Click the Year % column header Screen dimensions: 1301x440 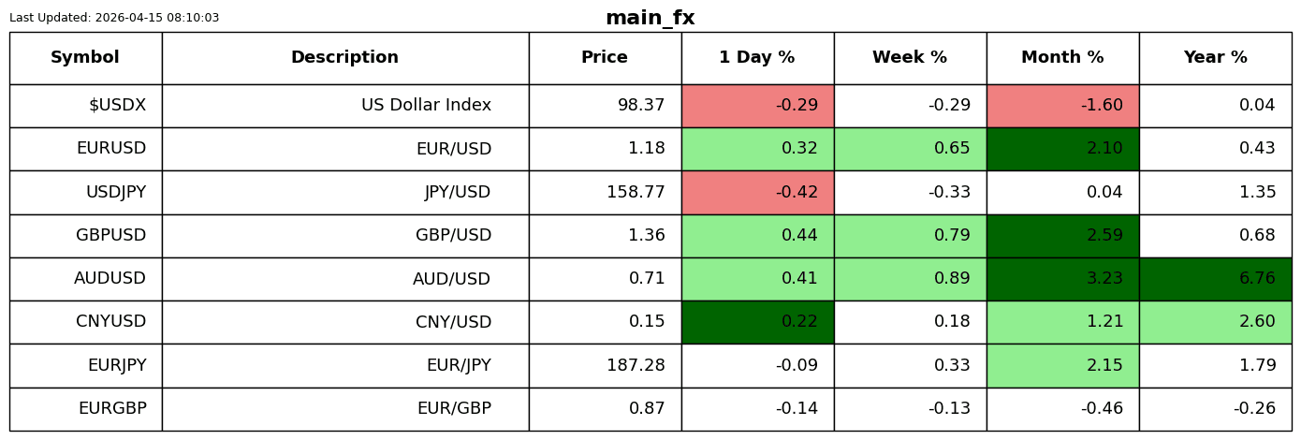[1215, 58]
